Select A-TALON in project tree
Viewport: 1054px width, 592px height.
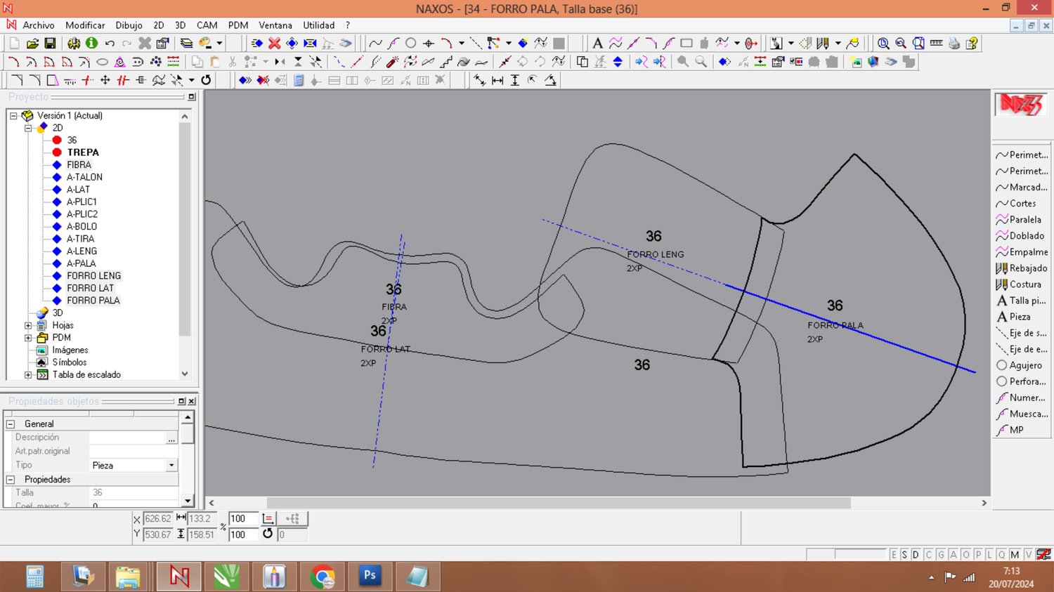pyautogui.click(x=84, y=177)
